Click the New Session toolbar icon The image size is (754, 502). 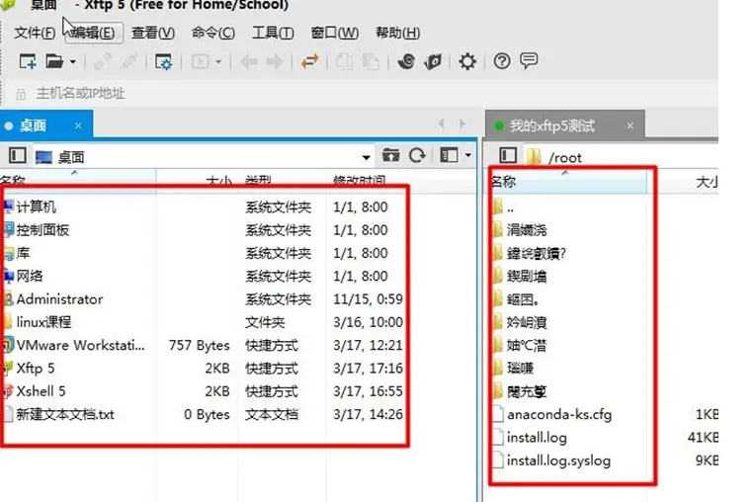(x=28, y=61)
